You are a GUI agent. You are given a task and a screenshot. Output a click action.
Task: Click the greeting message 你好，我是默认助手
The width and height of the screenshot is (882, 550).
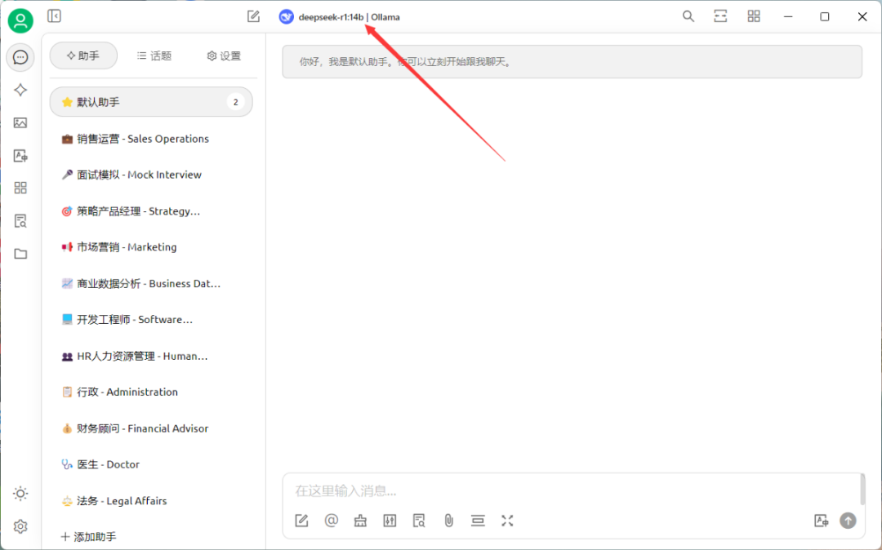click(572, 62)
